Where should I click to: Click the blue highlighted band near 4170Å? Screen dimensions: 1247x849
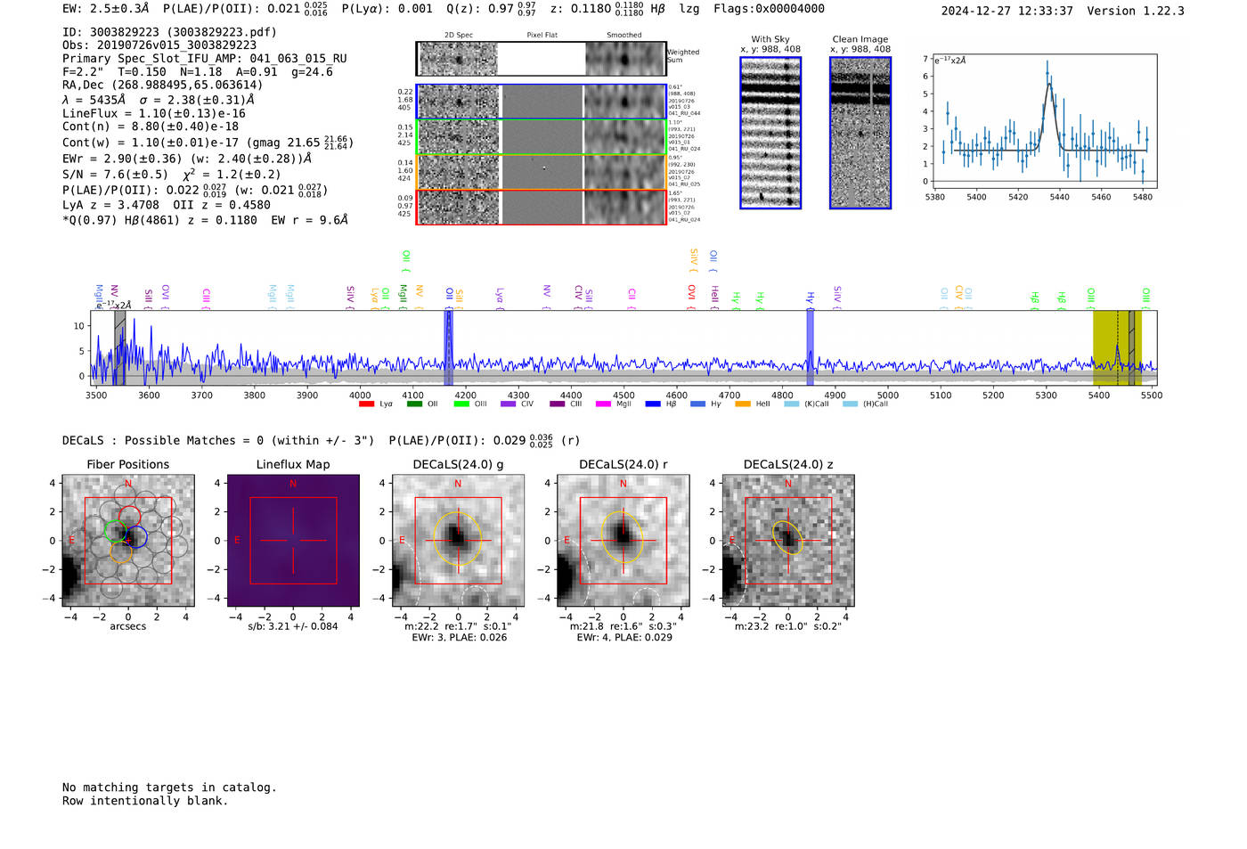449,347
